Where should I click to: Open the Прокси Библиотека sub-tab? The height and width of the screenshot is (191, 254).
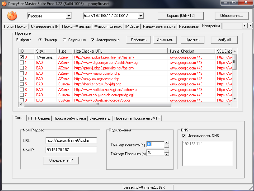click(70, 118)
